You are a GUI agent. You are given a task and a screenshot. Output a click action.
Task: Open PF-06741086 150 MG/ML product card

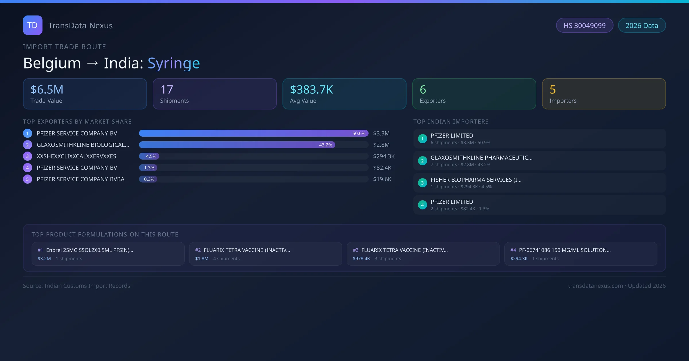[580, 254]
